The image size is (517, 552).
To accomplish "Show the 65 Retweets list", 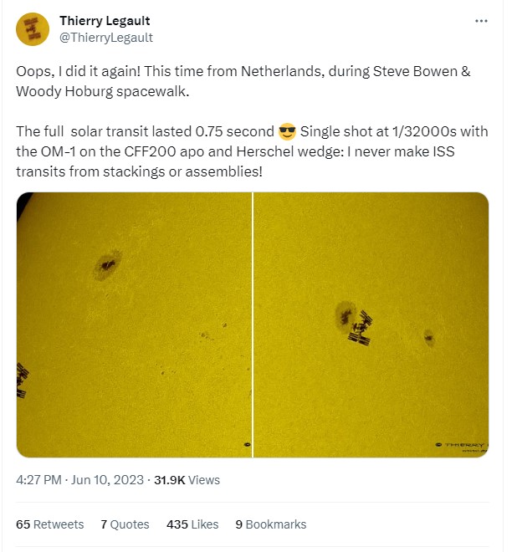I will [50, 524].
